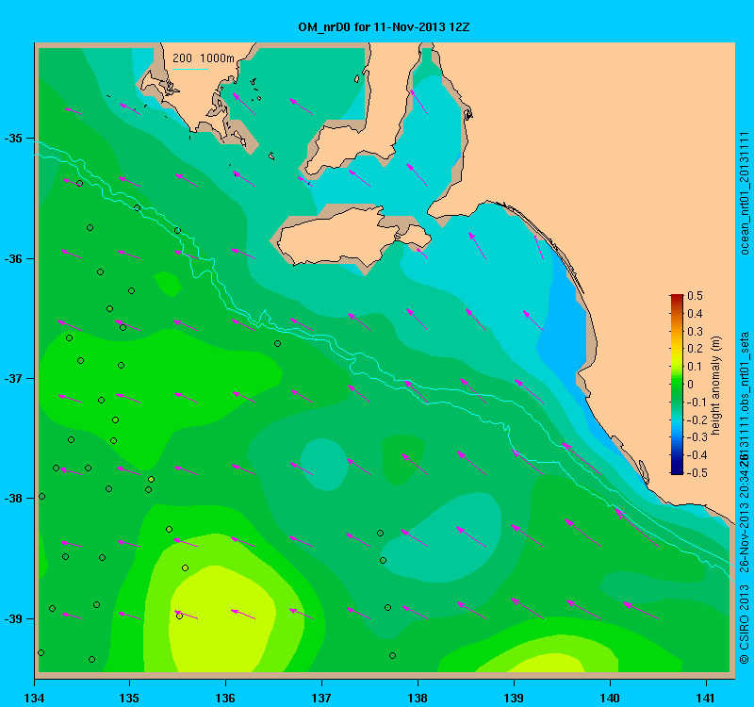Image resolution: width=754 pixels, height=707 pixels.
Task: Click the 'height anomaly (m)' colorbar label
Action: pos(716,386)
